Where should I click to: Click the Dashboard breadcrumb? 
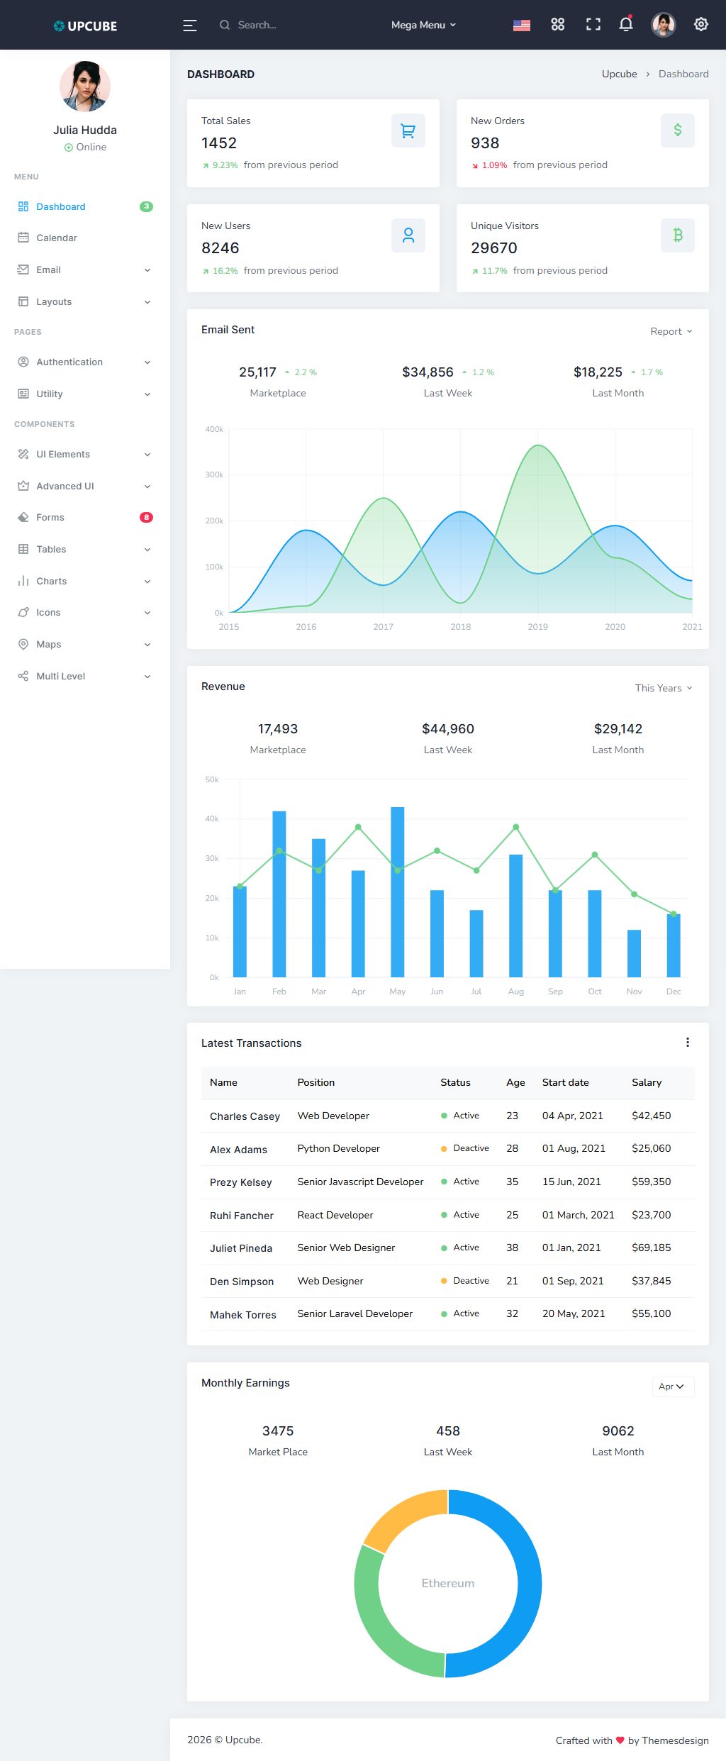point(683,74)
